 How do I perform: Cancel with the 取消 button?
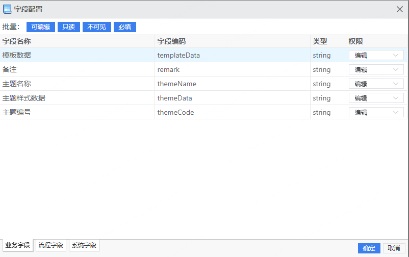point(394,248)
